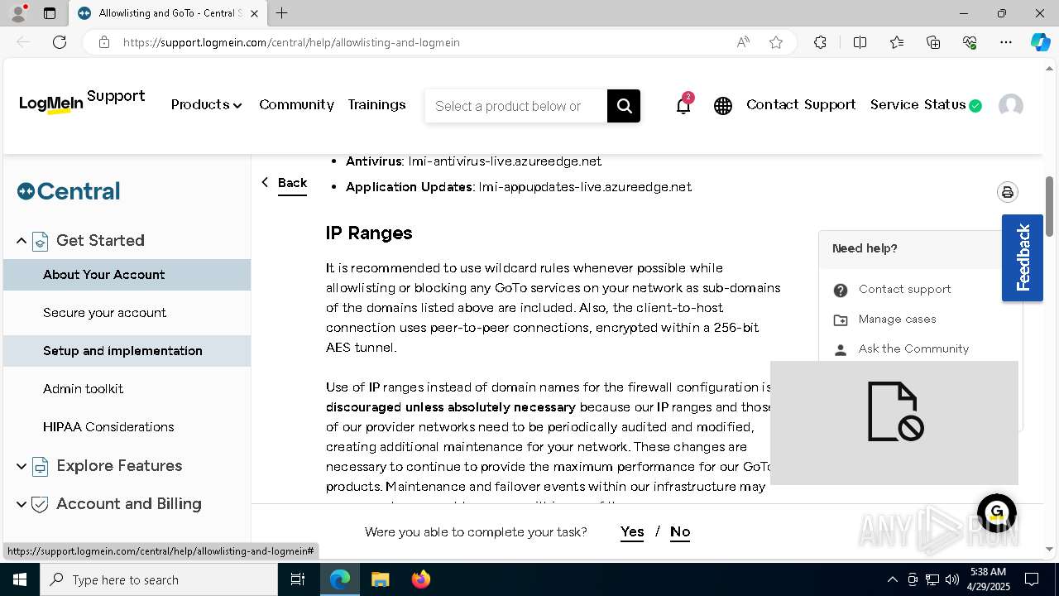Viewport: 1059px width, 596px height.
Task: Add page to favorites star
Action: [x=776, y=42]
